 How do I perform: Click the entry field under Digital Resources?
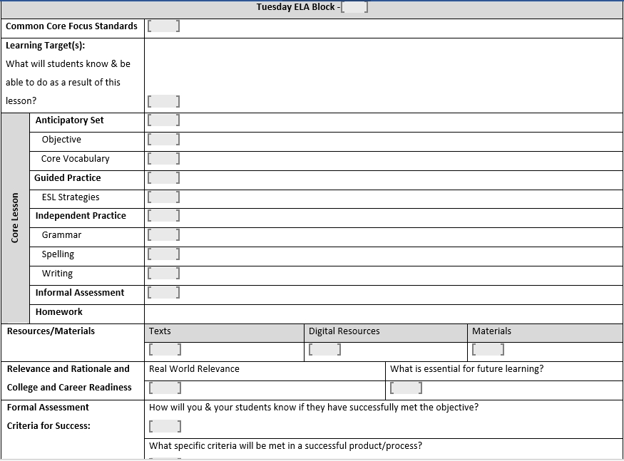tap(324, 350)
